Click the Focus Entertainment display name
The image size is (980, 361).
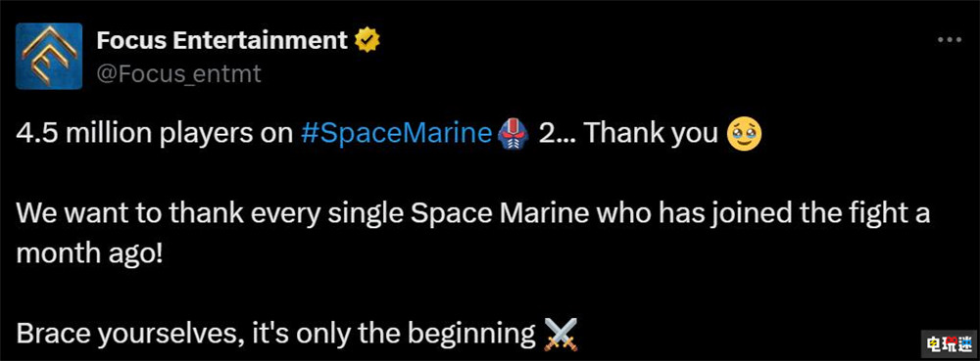tap(221, 41)
